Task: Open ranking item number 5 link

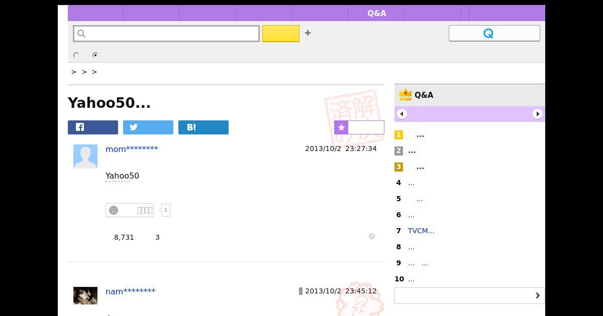Action: (420, 199)
